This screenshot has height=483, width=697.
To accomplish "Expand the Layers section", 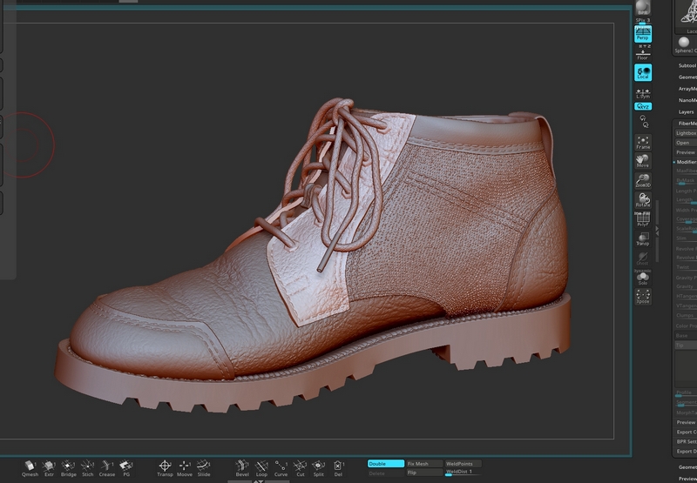I will click(x=687, y=111).
